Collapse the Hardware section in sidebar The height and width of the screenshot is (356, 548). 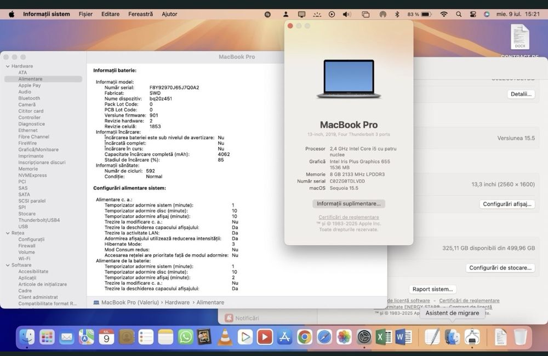point(8,66)
